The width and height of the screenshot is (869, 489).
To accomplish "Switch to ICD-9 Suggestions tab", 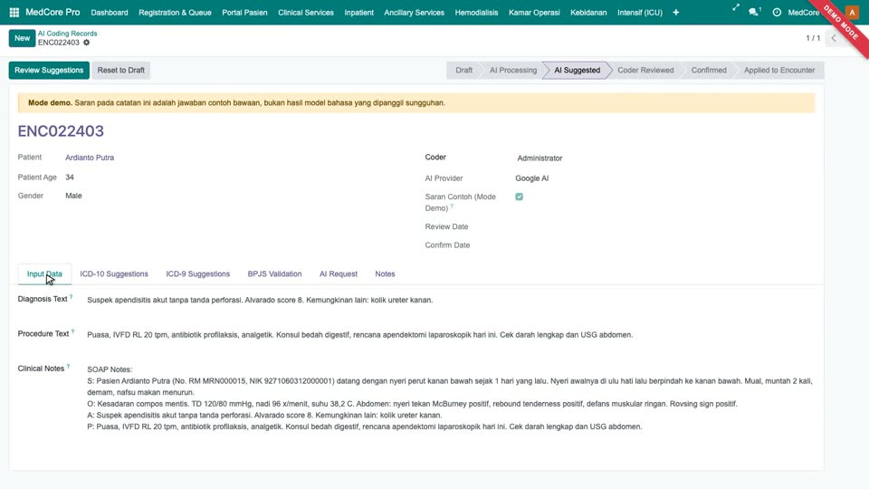I will pyautogui.click(x=198, y=273).
